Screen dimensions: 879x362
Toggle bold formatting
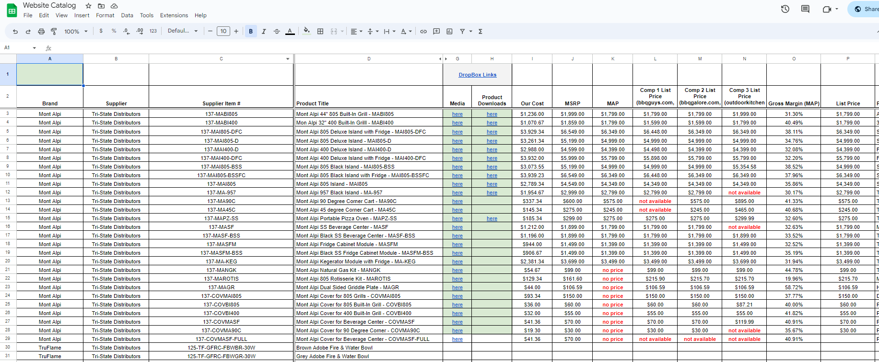coord(251,32)
